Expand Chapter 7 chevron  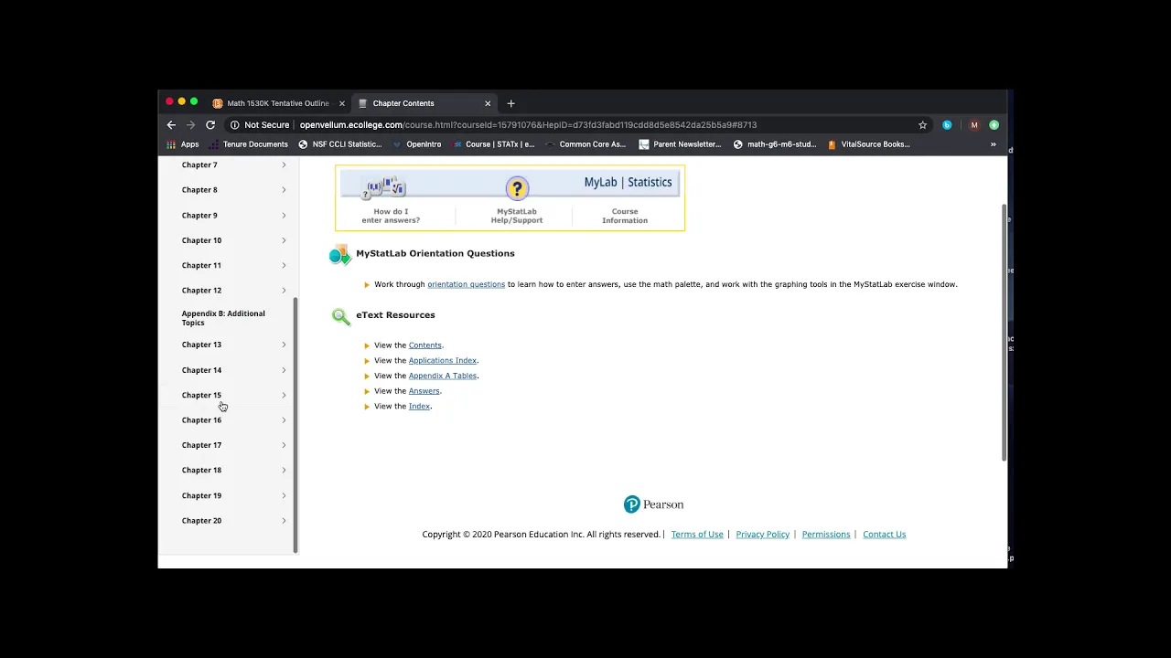click(x=284, y=165)
